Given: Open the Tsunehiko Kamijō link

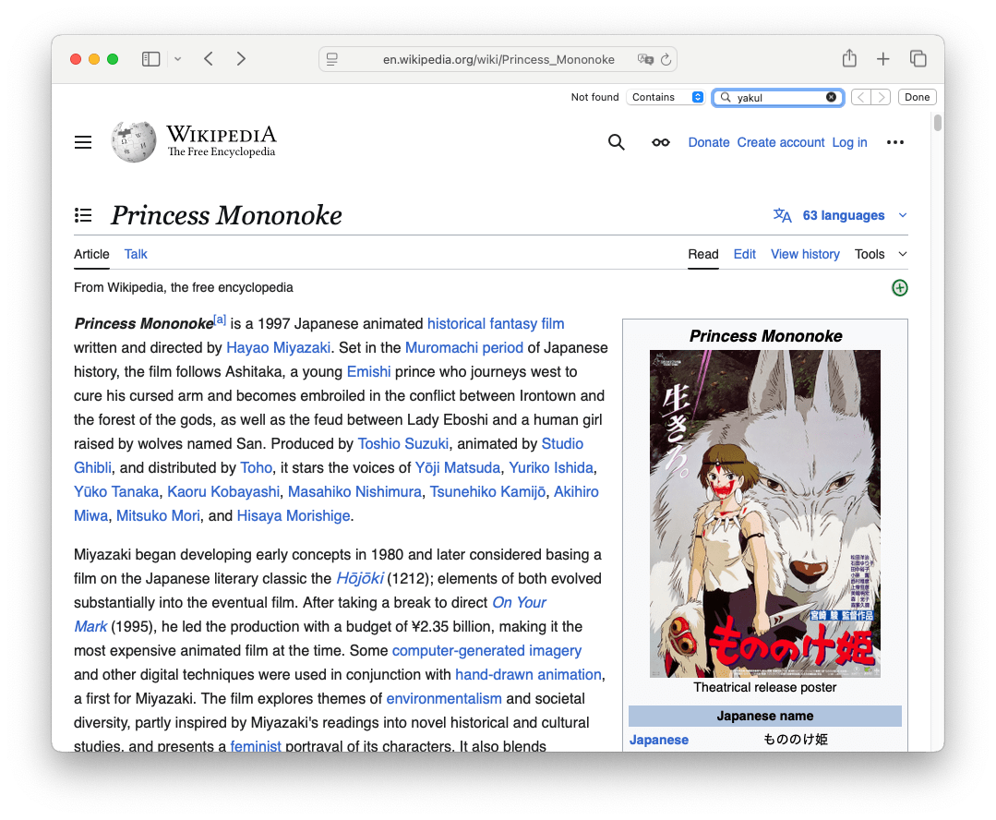Looking at the screenshot, I should pos(487,492).
